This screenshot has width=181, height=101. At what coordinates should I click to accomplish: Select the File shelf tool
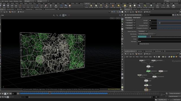(70, 6)
